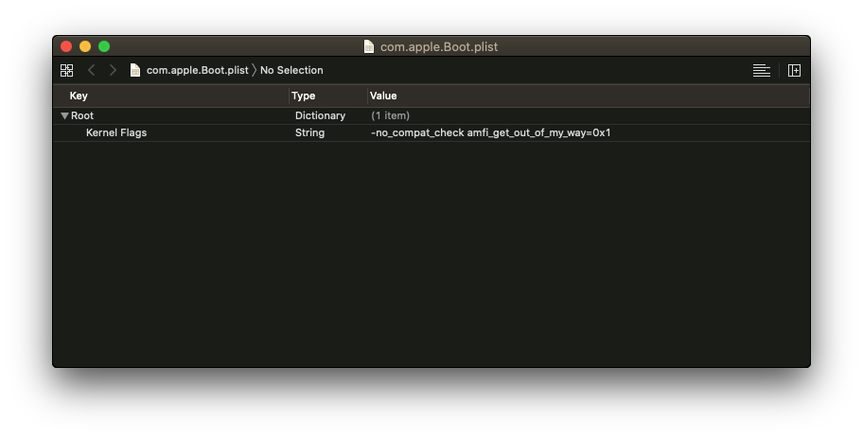Go back with the left chevron
863x437 pixels.
tap(92, 70)
